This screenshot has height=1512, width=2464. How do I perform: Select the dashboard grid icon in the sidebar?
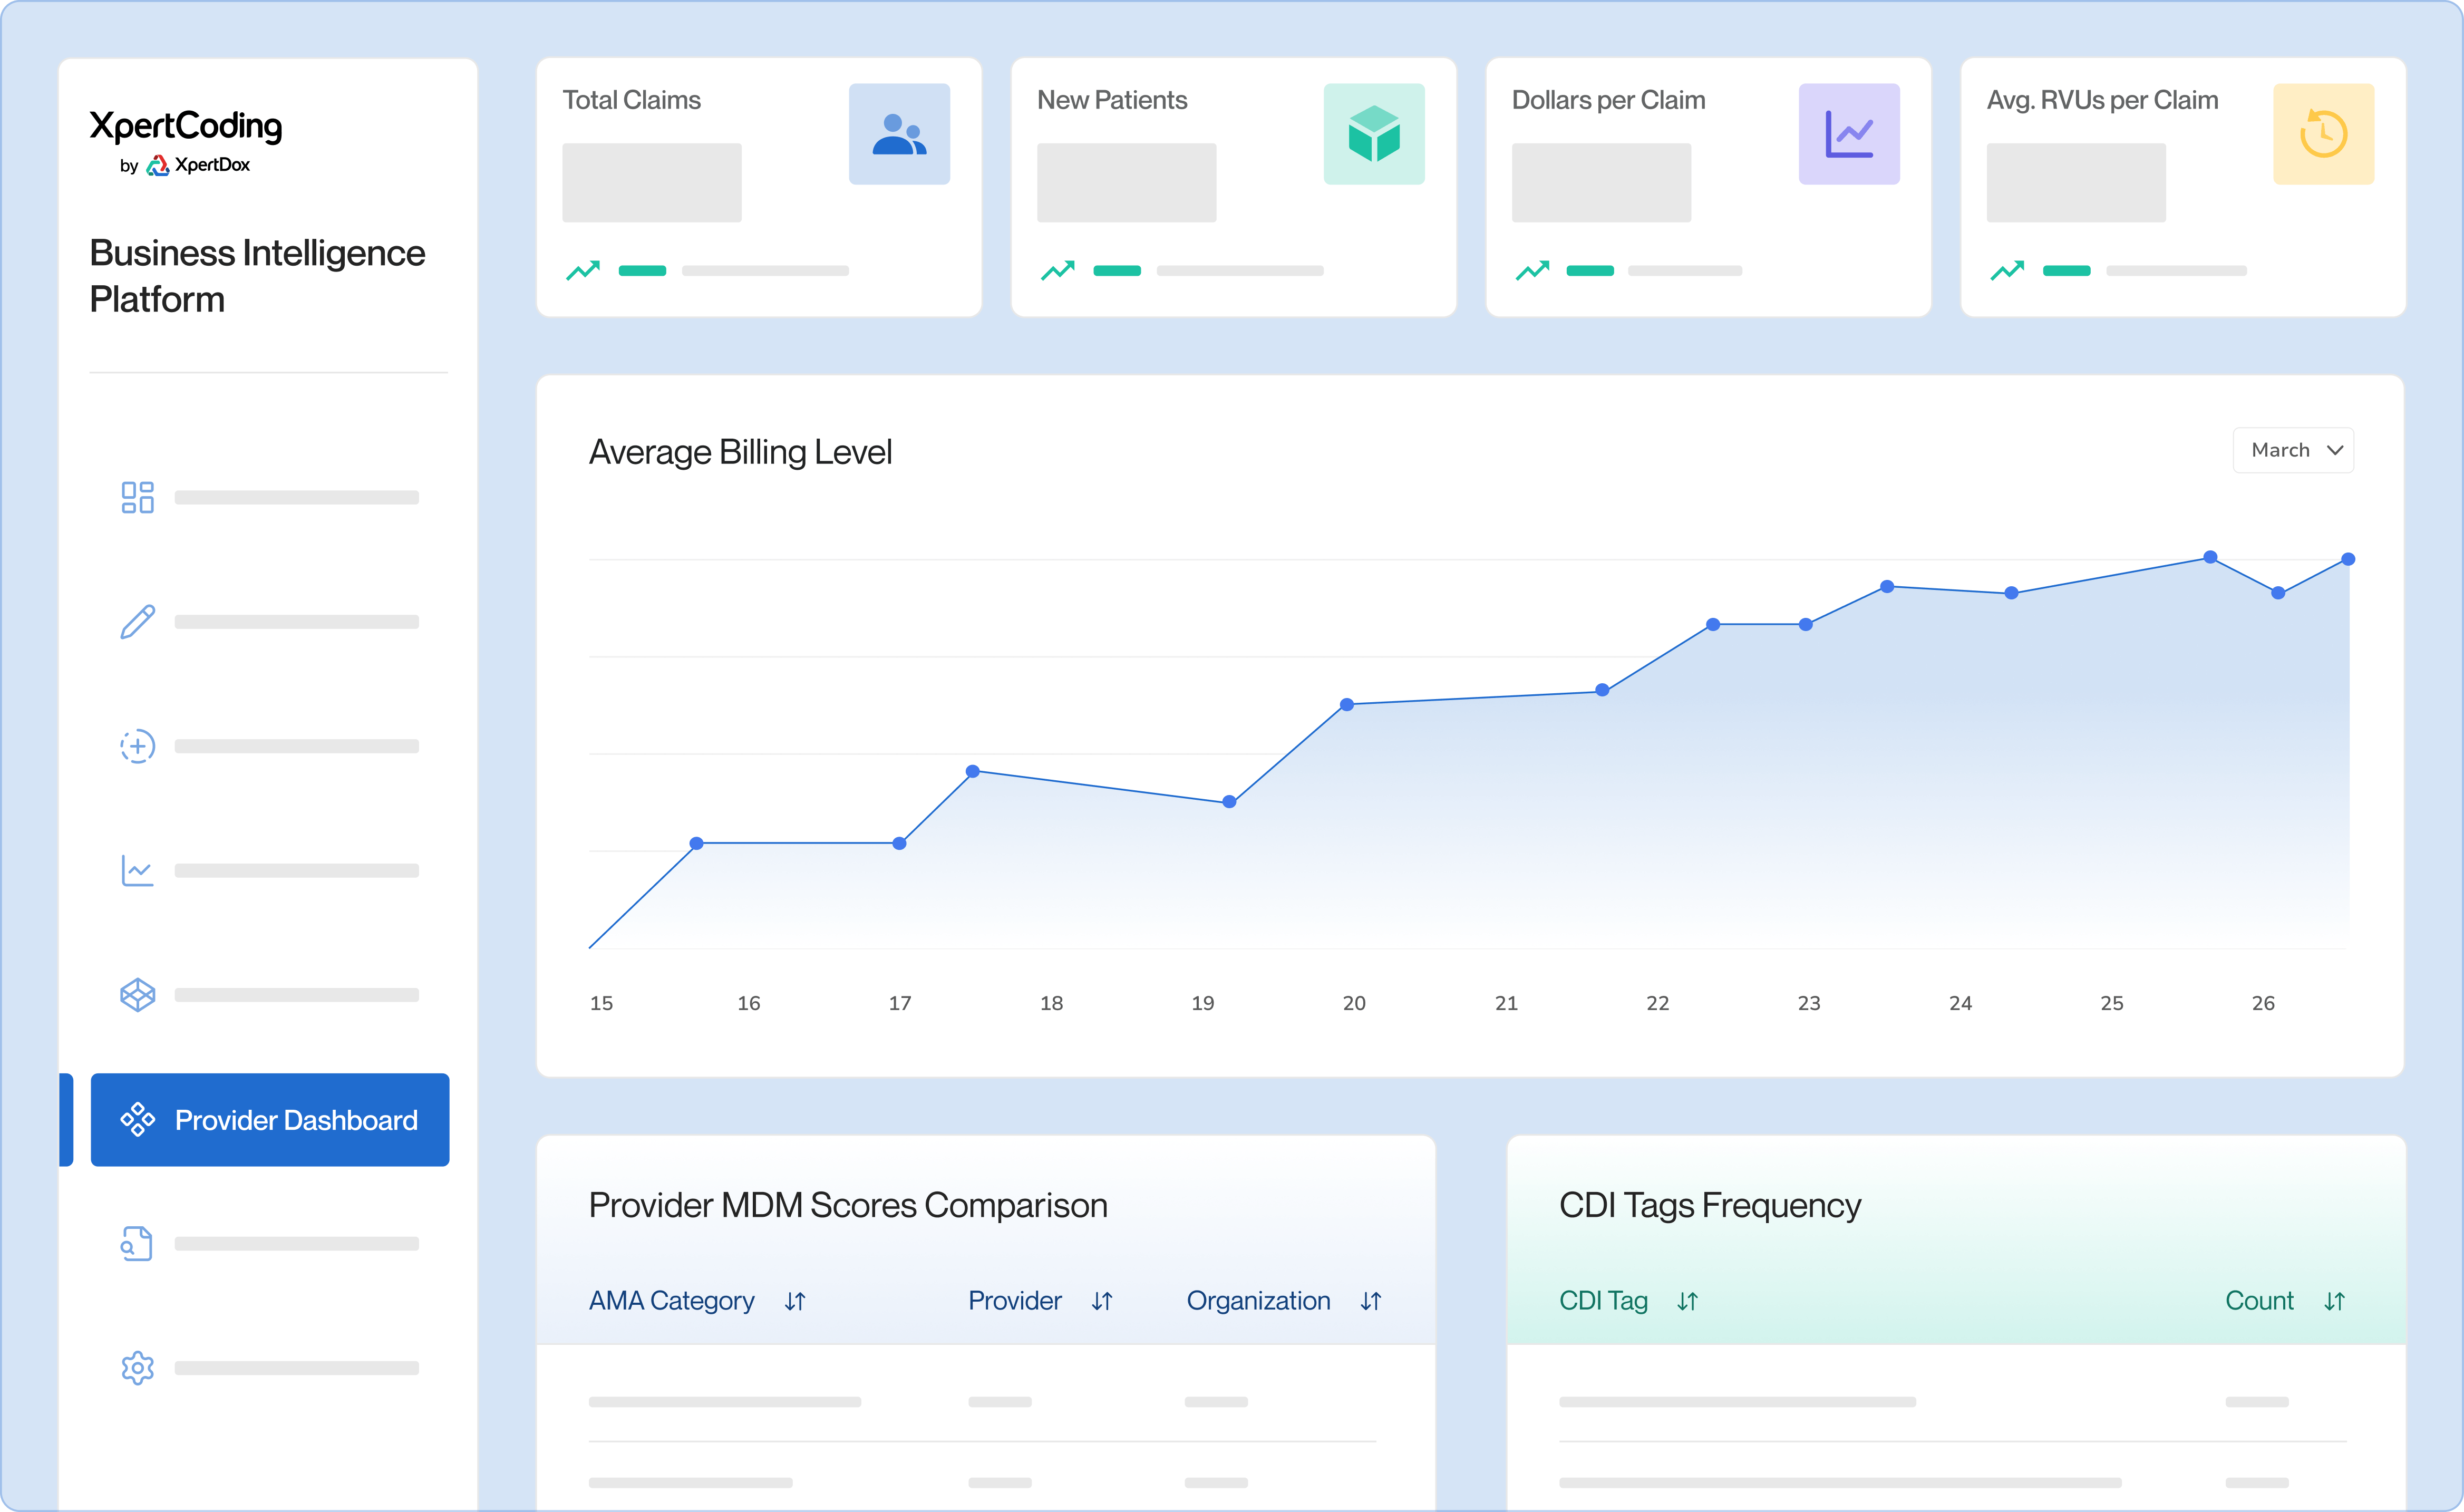138,497
